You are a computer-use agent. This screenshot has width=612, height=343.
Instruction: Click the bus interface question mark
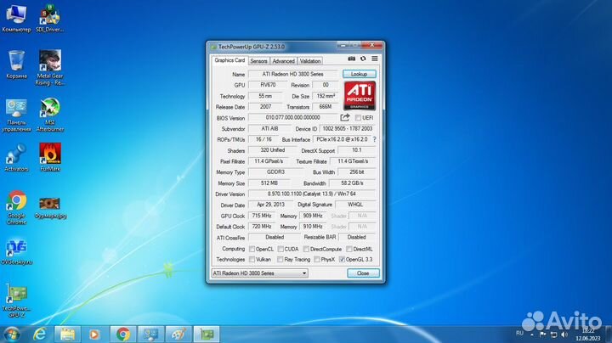point(374,139)
